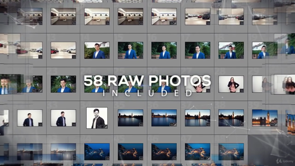The image size is (295, 166).
Task: Click the badge on cell 13 red car thumbnail
Action: click(74, 57)
